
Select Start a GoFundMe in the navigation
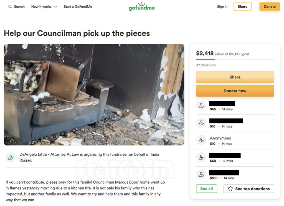pos(78,6)
